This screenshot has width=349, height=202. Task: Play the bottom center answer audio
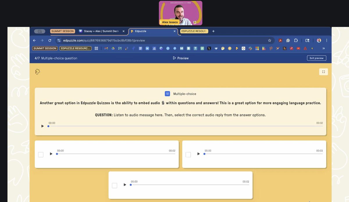[x=125, y=185]
